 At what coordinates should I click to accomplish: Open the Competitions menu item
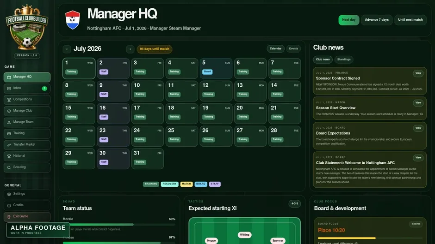click(x=27, y=100)
